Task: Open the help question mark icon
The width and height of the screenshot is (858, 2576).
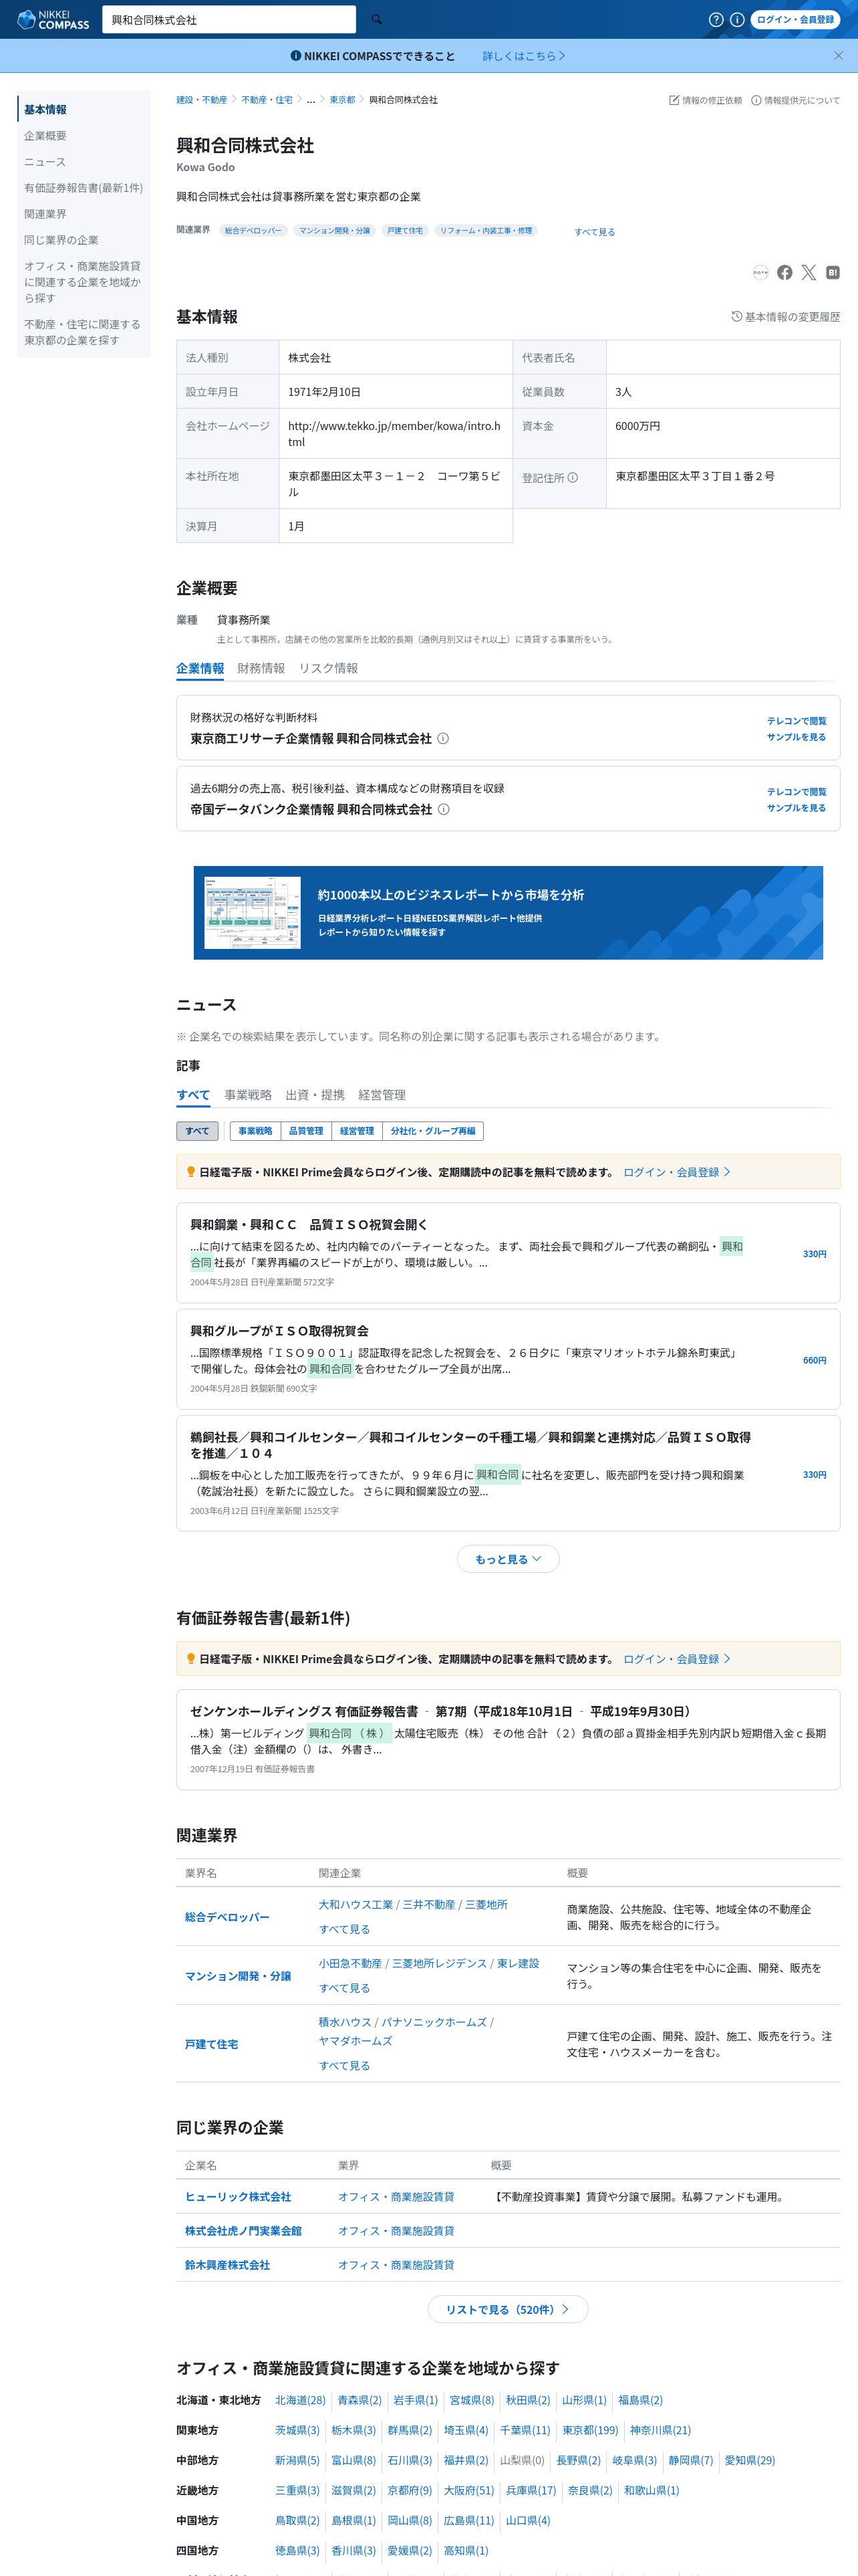Action: click(716, 19)
